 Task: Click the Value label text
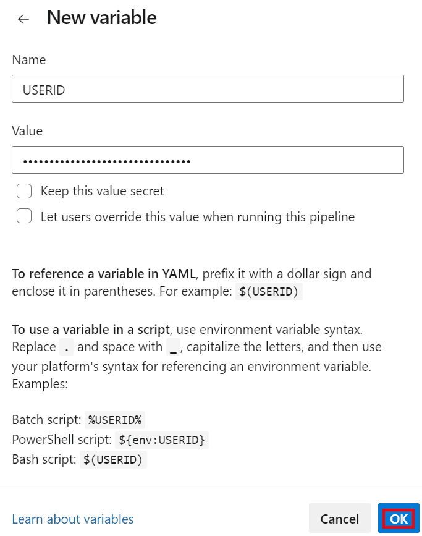(27, 131)
